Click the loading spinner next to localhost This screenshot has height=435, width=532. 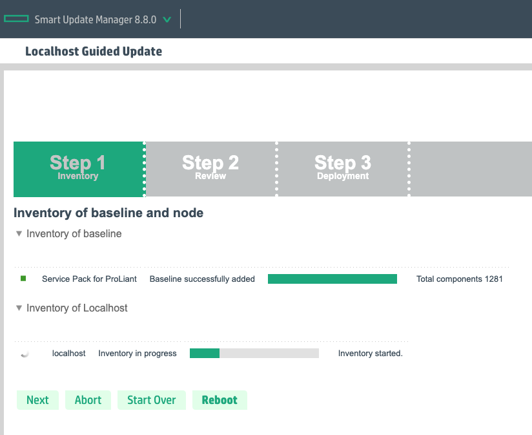[25, 354]
